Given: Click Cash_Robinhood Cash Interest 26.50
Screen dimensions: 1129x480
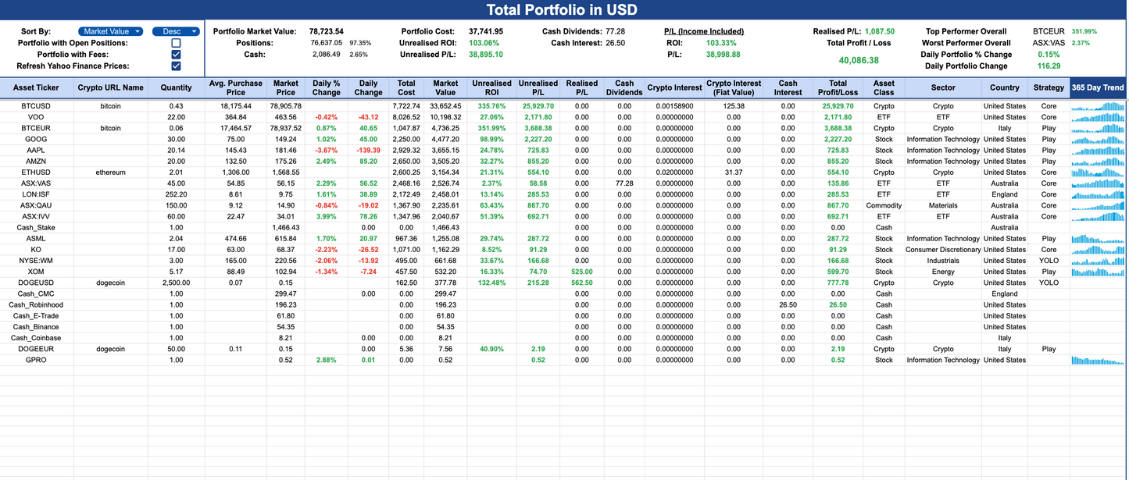Looking at the screenshot, I should click(788, 305).
